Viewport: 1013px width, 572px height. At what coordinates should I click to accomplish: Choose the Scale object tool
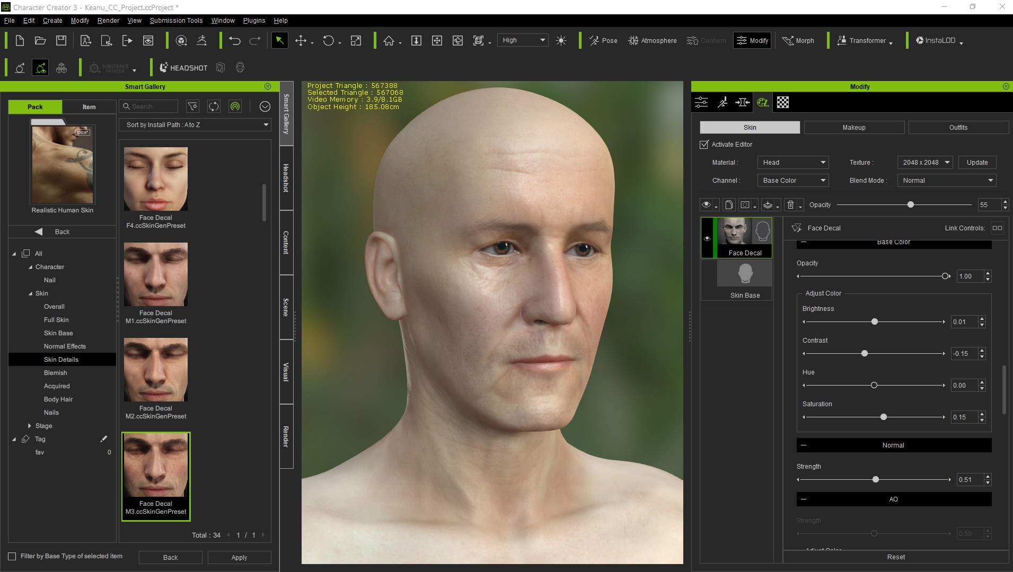click(356, 41)
